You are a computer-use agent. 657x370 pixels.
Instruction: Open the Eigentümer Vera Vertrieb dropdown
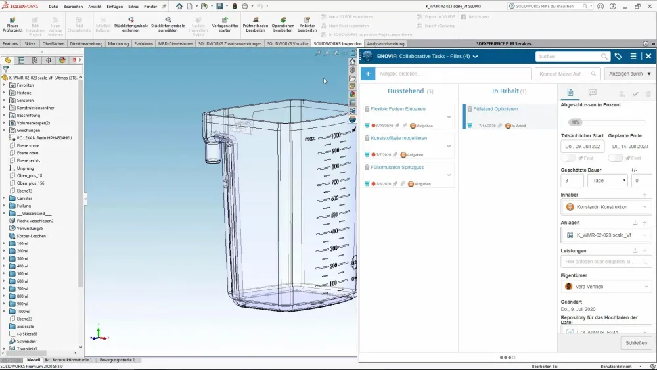606,287
